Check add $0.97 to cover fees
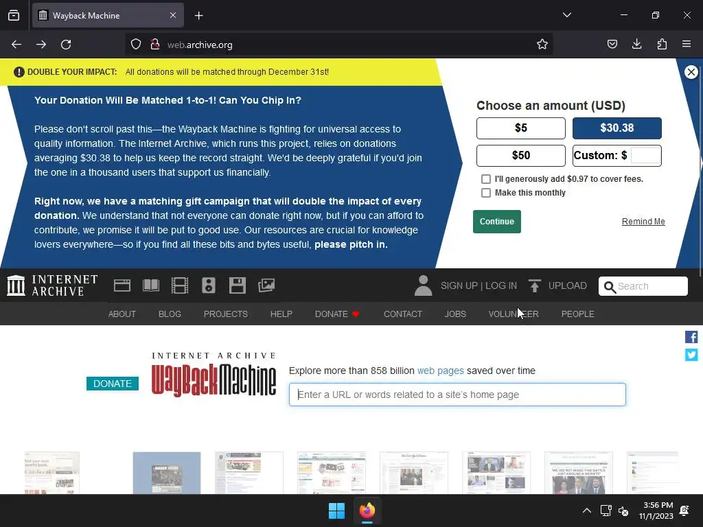Image resolution: width=703 pixels, height=527 pixels. point(485,179)
